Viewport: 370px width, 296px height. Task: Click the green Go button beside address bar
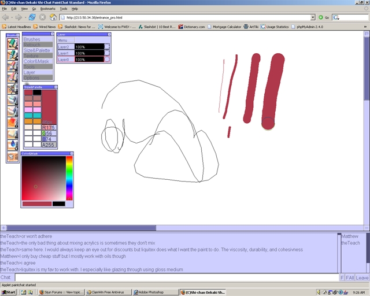pyautogui.click(x=324, y=17)
